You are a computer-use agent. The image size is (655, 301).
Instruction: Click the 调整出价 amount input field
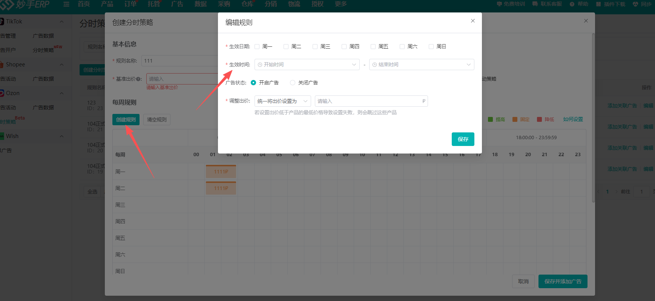click(x=369, y=101)
